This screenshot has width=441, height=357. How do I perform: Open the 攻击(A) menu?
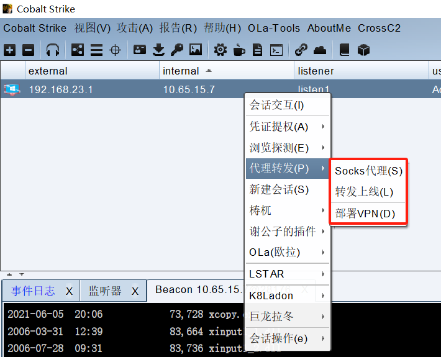tap(134, 28)
